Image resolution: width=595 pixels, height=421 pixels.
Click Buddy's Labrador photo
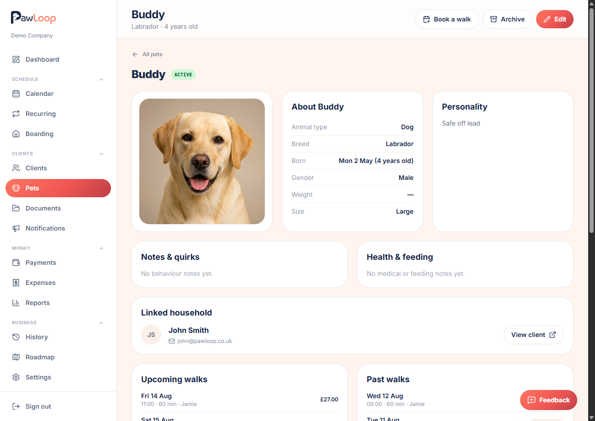[202, 161]
